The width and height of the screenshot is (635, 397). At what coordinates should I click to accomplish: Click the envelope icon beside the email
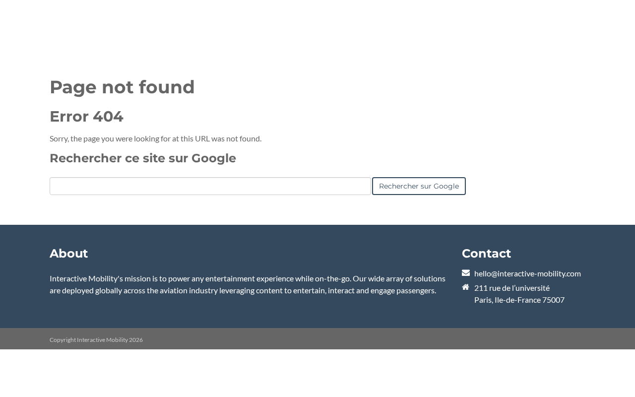click(466, 273)
